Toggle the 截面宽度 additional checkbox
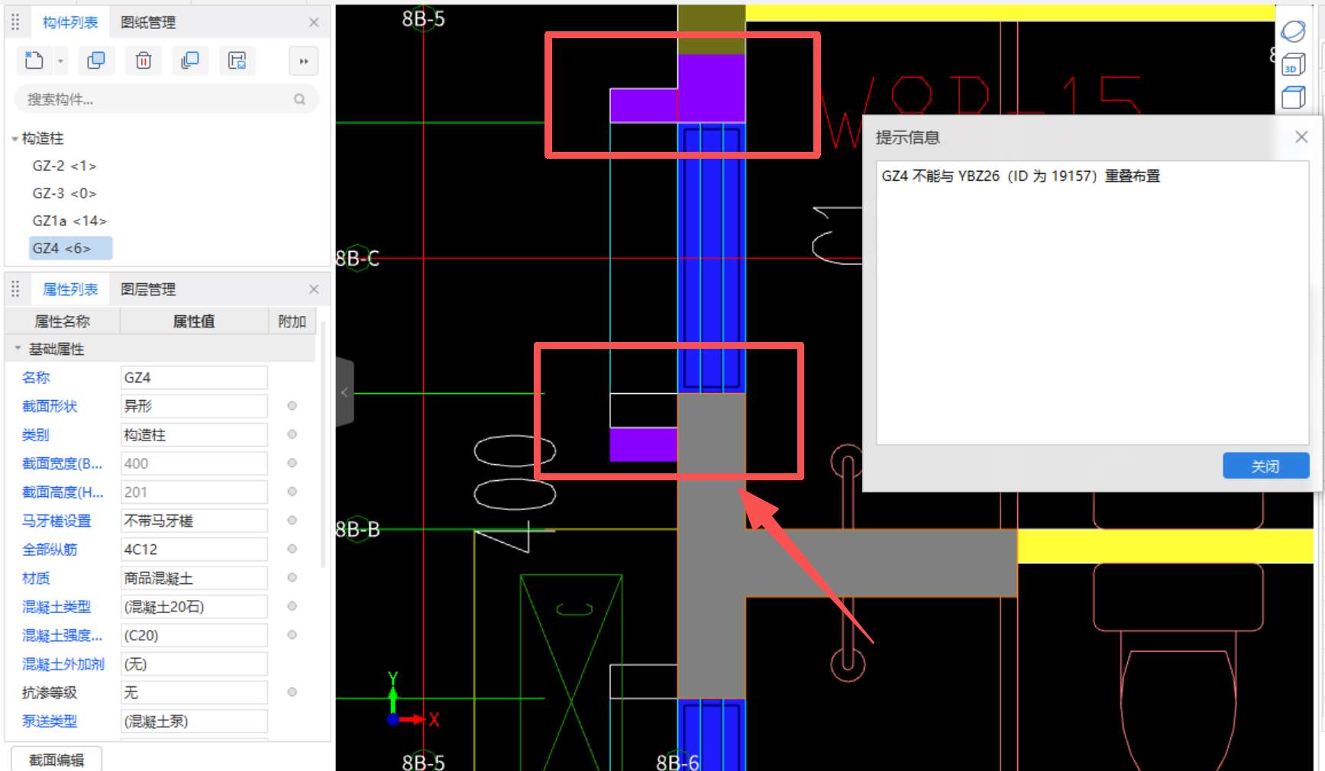Screen dimensions: 1325x771 (292, 463)
